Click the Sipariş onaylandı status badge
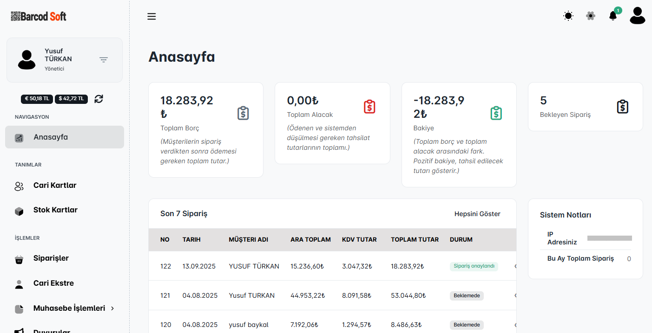The image size is (652, 333). 474,266
